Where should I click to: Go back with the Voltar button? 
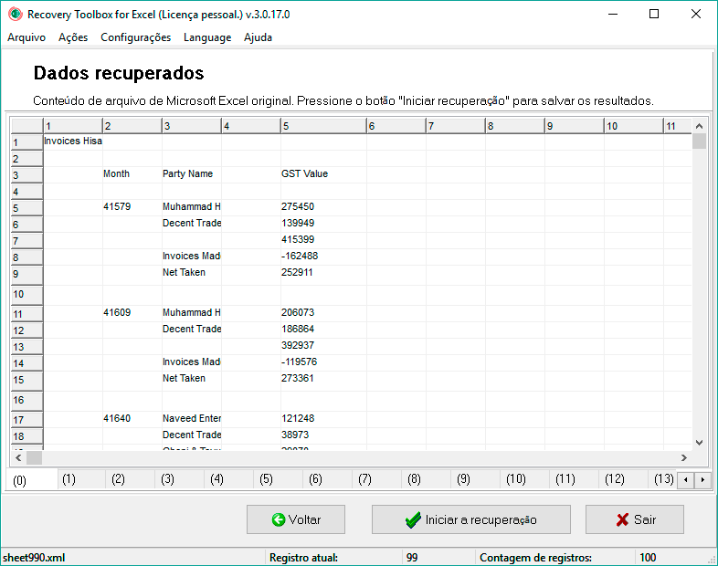(296, 520)
